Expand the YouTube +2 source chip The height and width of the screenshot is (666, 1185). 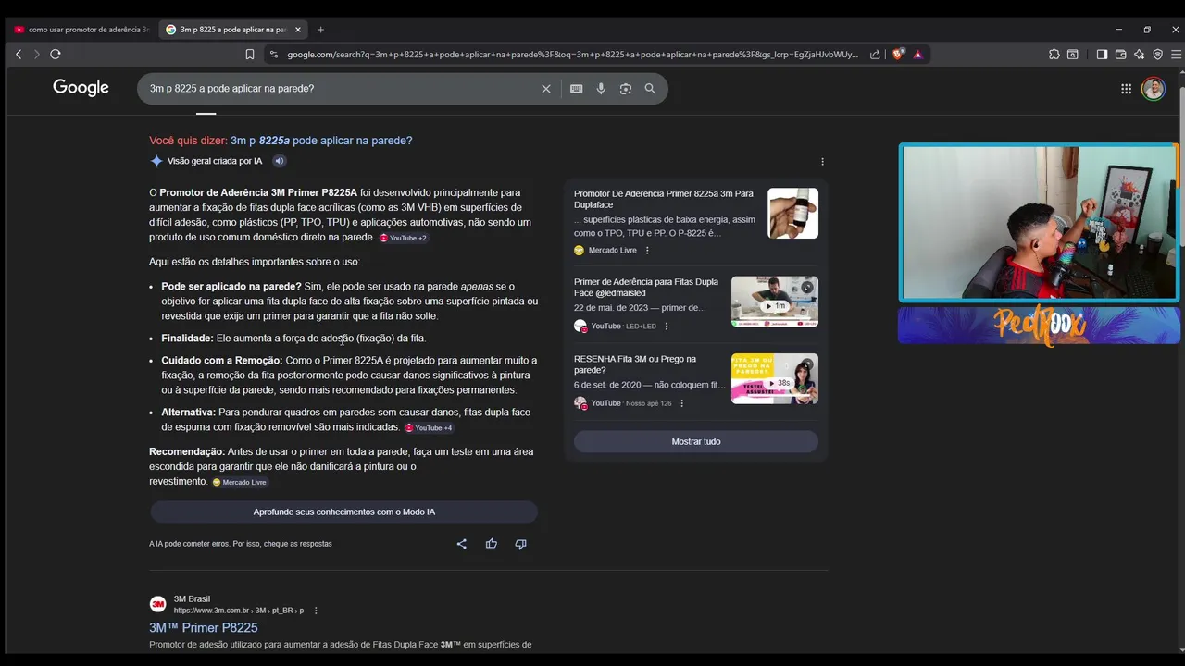(403, 238)
